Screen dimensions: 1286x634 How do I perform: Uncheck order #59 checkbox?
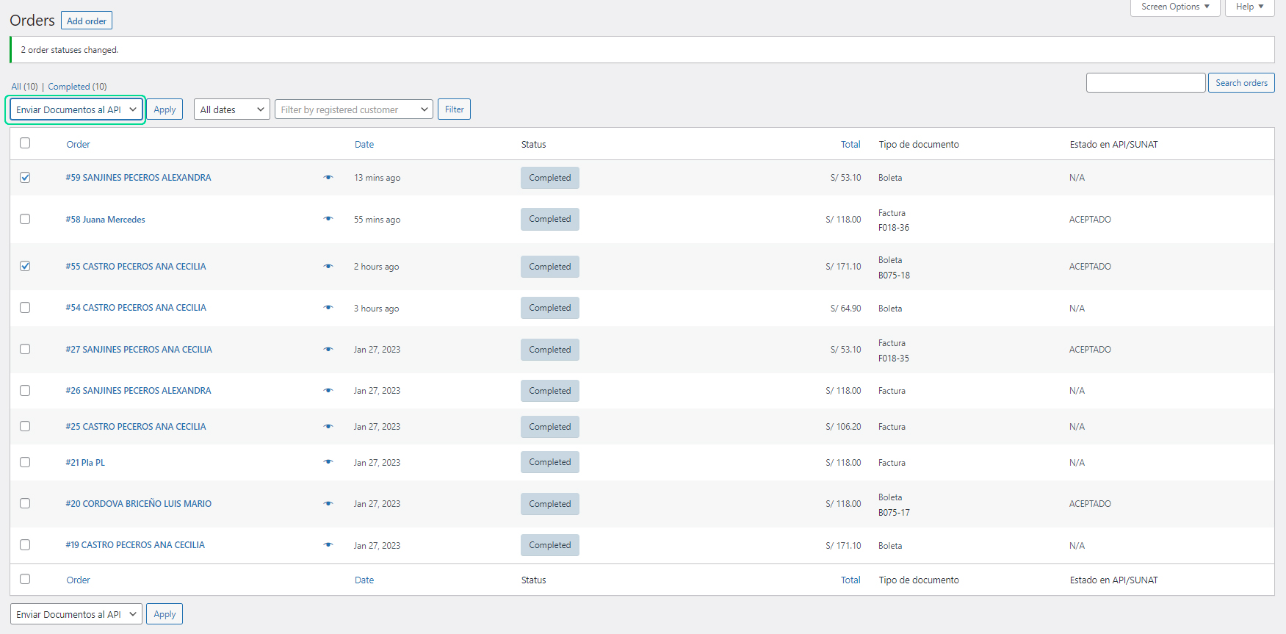point(25,178)
